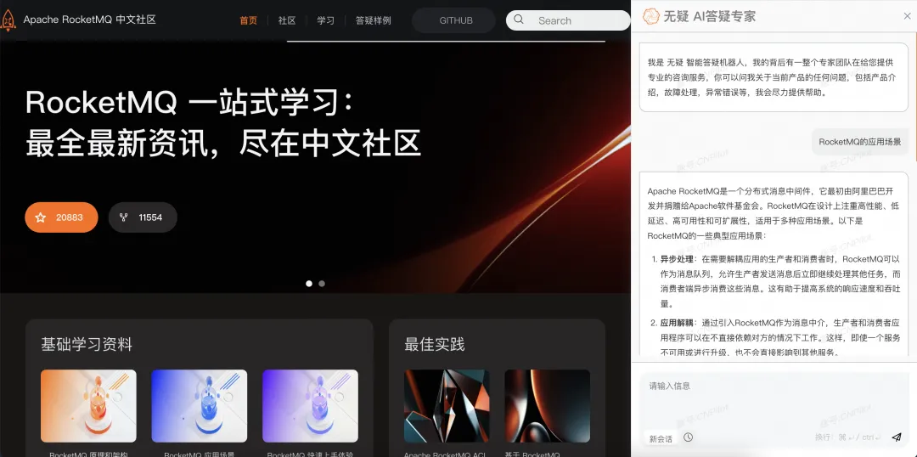Open the purple RocketMQ 快速上手体验 thumbnail
This screenshot has height=457, width=917.
tap(310, 405)
